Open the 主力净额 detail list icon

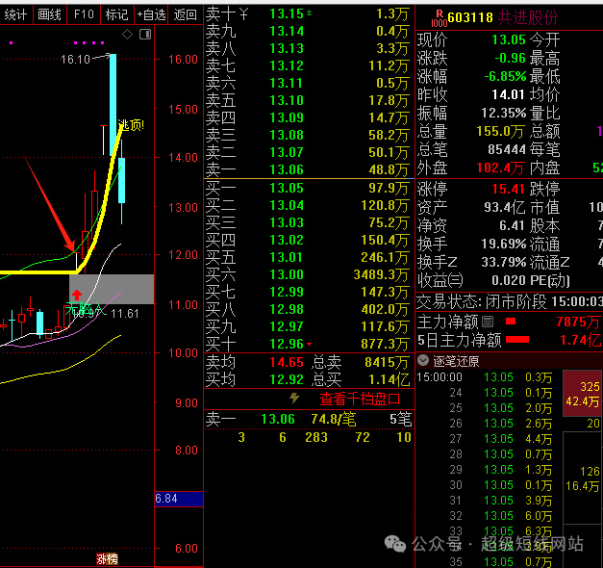pyautogui.click(x=488, y=322)
